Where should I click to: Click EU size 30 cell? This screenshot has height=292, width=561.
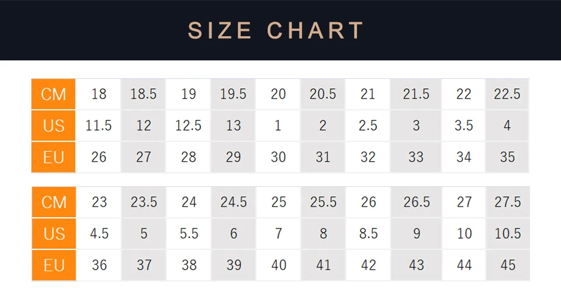click(278, 157)
